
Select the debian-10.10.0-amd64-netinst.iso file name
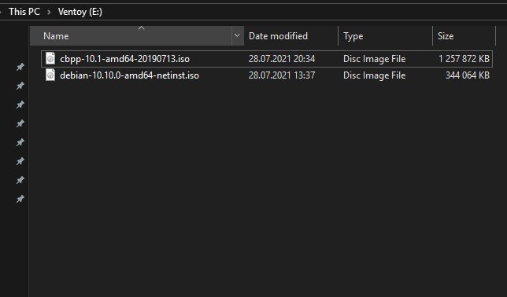coord(129,75)
